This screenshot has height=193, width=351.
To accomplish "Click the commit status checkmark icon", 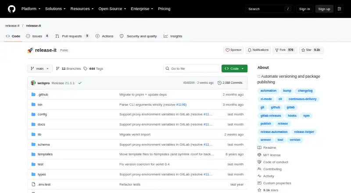I will click(80, 83).
